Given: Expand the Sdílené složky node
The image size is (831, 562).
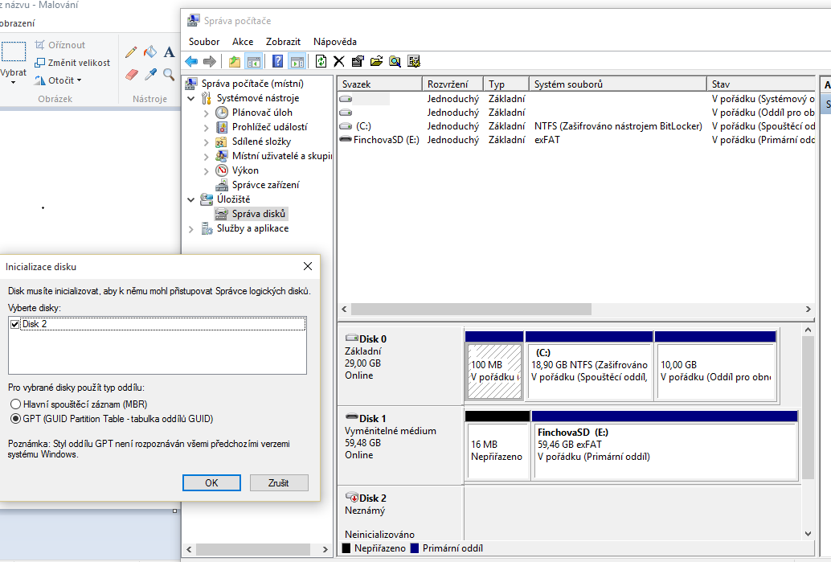Looking at the screenshot, I should (x=207, y=142).
